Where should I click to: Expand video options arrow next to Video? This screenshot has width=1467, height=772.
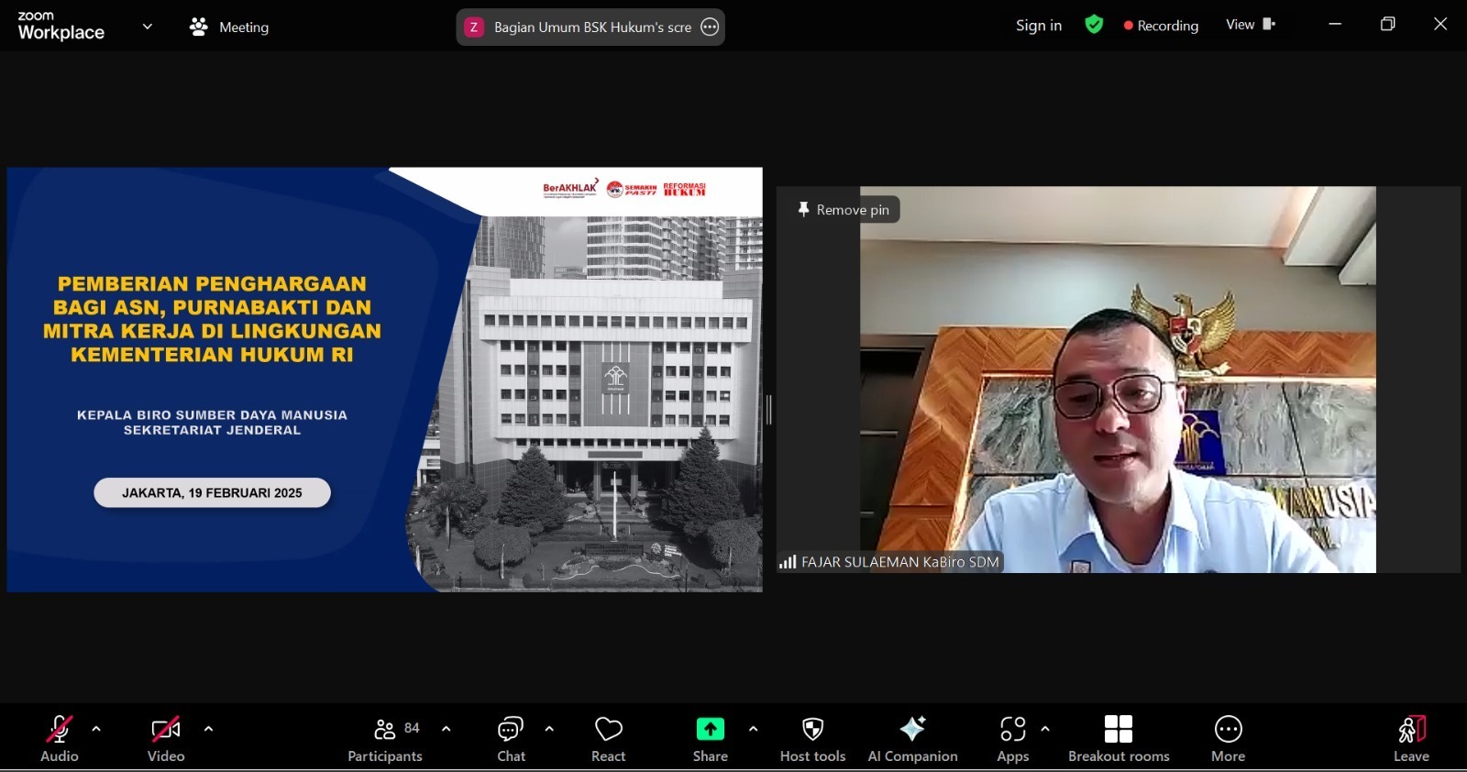click(208, 730)
